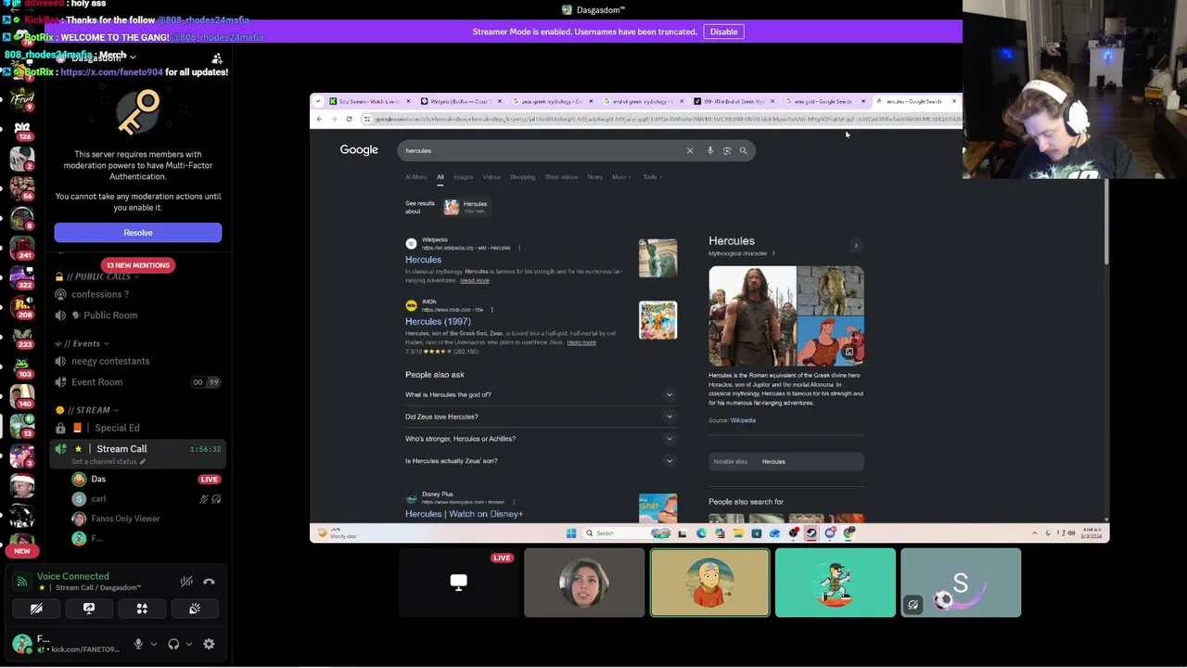Clear the Google search box text
1187x668 pixels.
tap(690, 150)
